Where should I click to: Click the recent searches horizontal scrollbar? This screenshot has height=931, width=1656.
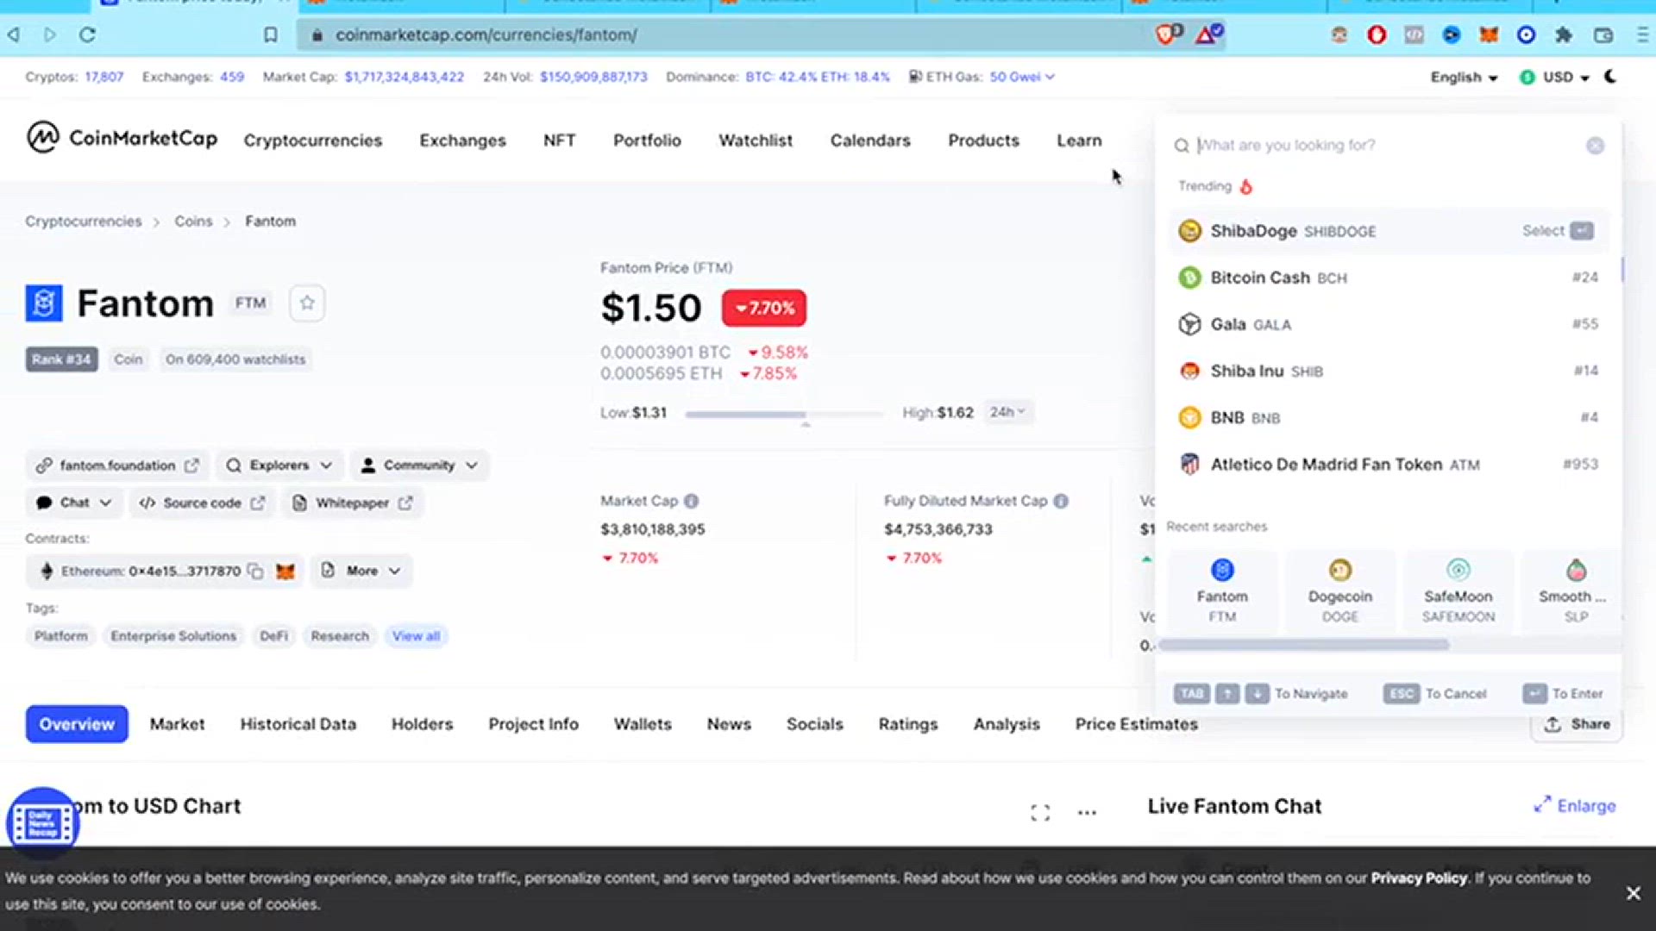point(1304,645)
